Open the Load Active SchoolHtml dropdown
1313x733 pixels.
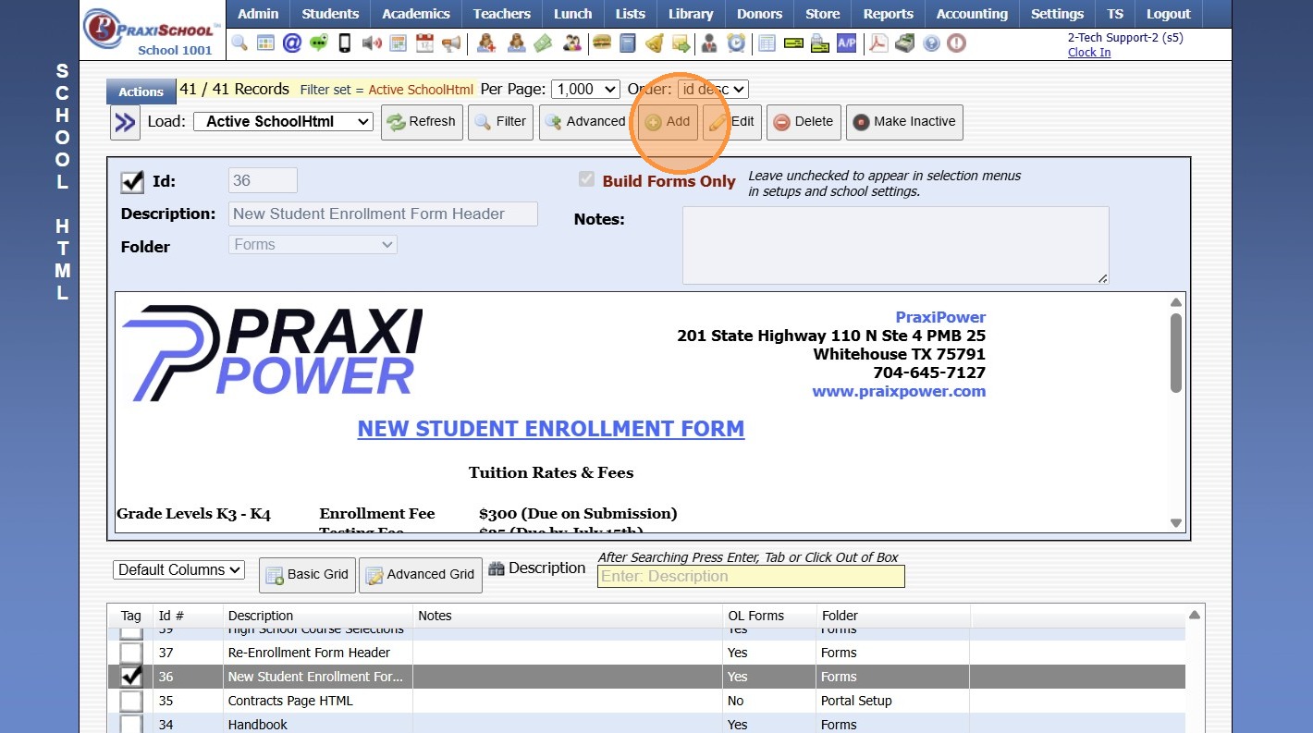[282, 122]
